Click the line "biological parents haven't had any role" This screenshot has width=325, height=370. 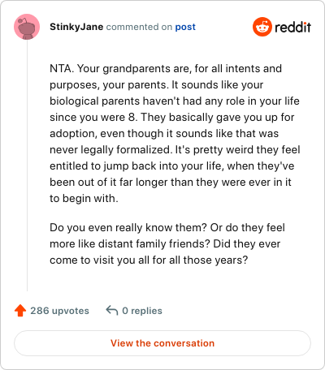(175, 101)
